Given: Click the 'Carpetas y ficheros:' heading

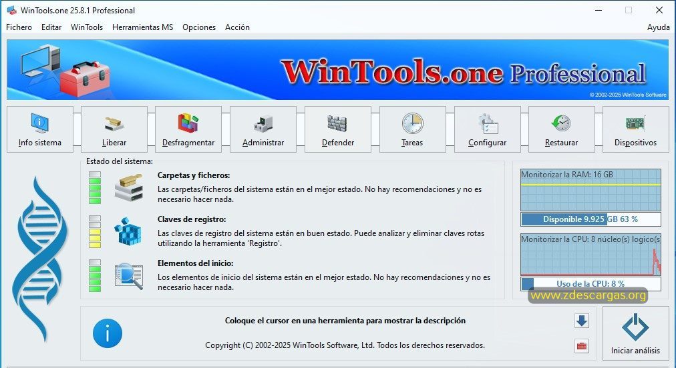Looking at the screenshot, I should (x=194, y=175).
